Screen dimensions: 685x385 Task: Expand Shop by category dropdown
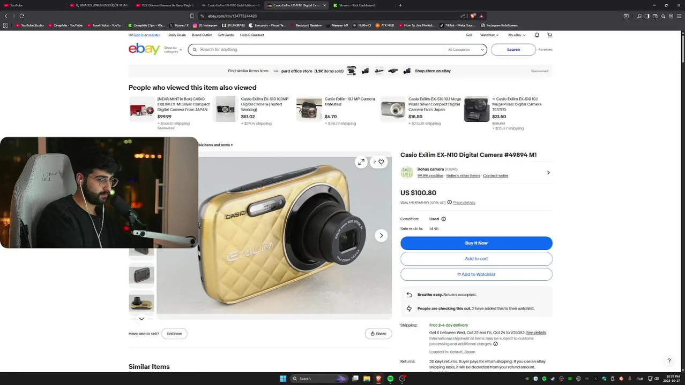tap(173, 50)
